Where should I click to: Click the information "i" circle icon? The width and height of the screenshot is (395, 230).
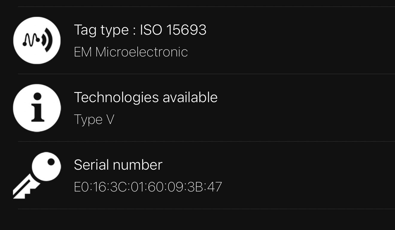37,108
